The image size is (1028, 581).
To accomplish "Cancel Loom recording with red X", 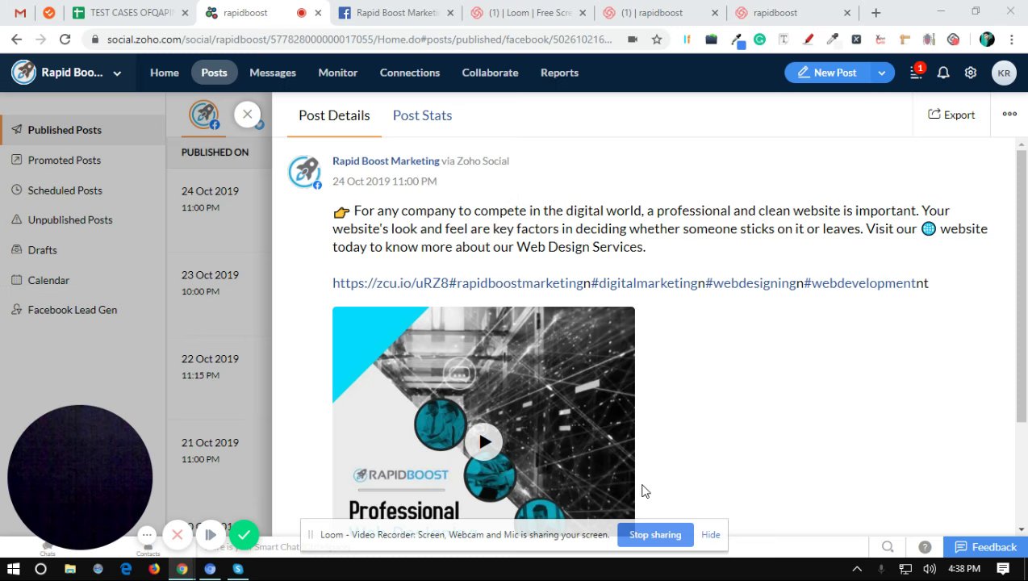I will 178,534.
